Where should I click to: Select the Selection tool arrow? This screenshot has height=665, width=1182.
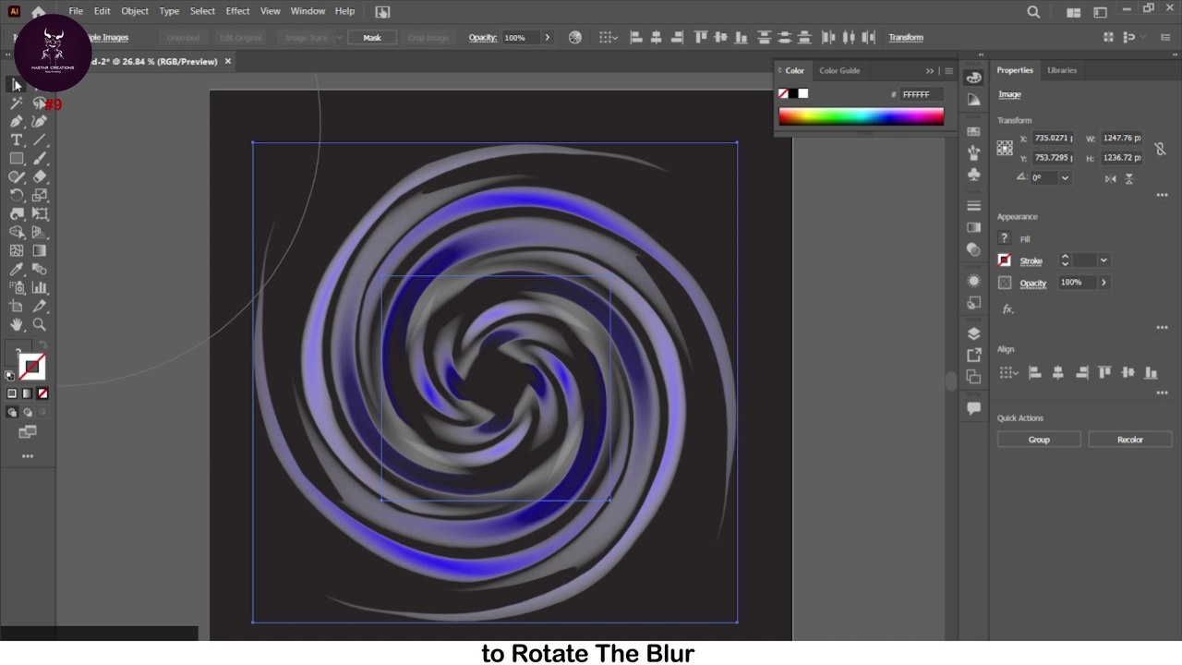point(17,85)
